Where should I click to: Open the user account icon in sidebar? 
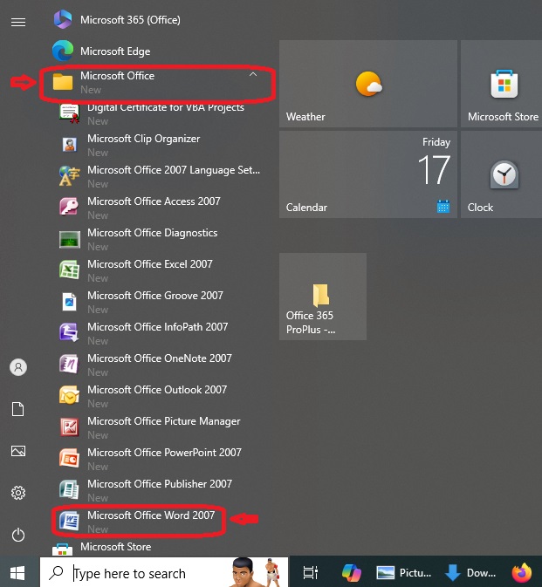18,367
